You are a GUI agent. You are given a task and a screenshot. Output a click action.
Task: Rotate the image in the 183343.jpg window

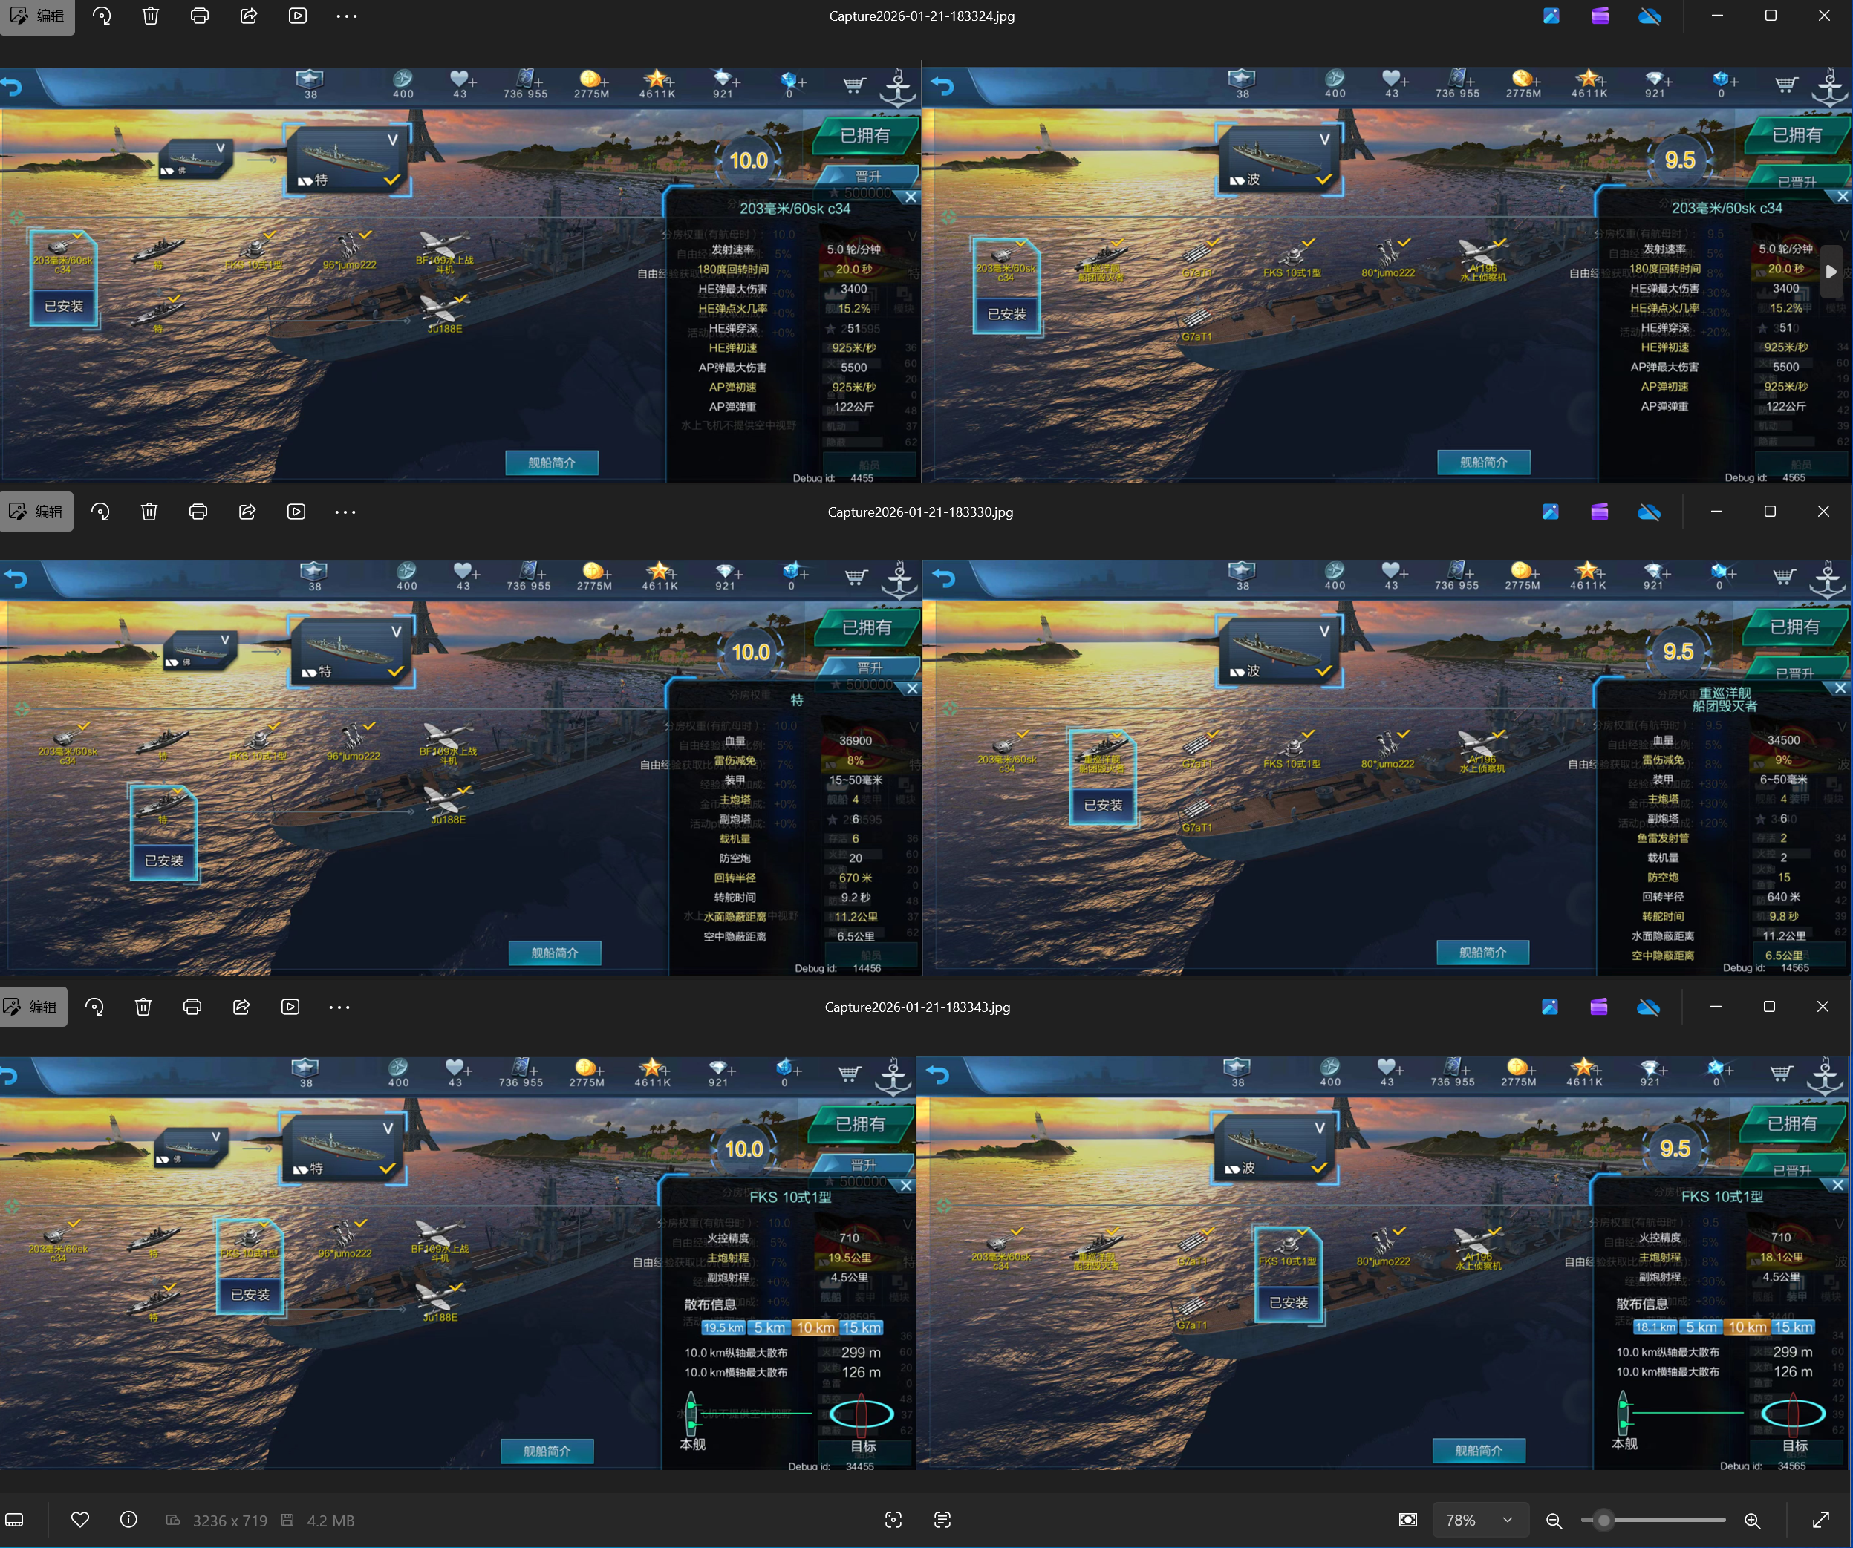pyautogui.click(x=94, y=1007)
